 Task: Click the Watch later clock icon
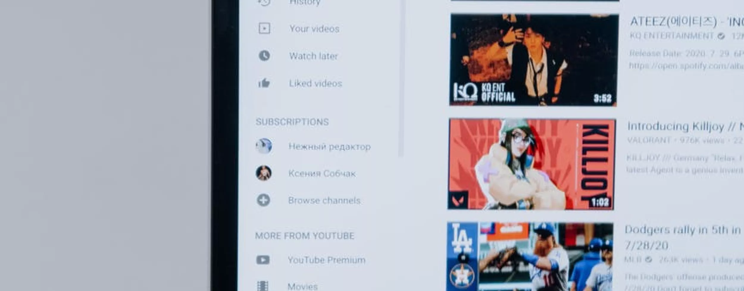coord(264,56)
